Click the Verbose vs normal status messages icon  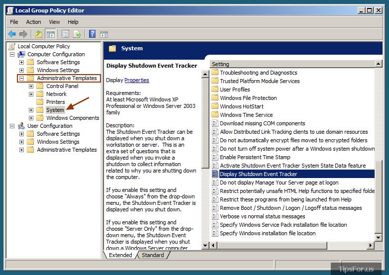pyautogui.click(x=215, y=216)
